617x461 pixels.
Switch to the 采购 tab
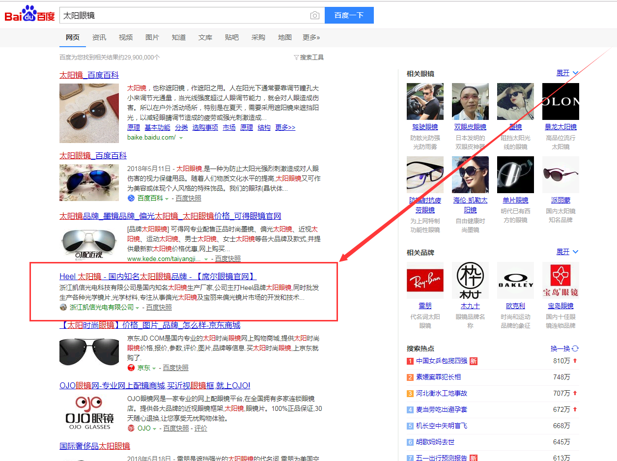point(258,37)
